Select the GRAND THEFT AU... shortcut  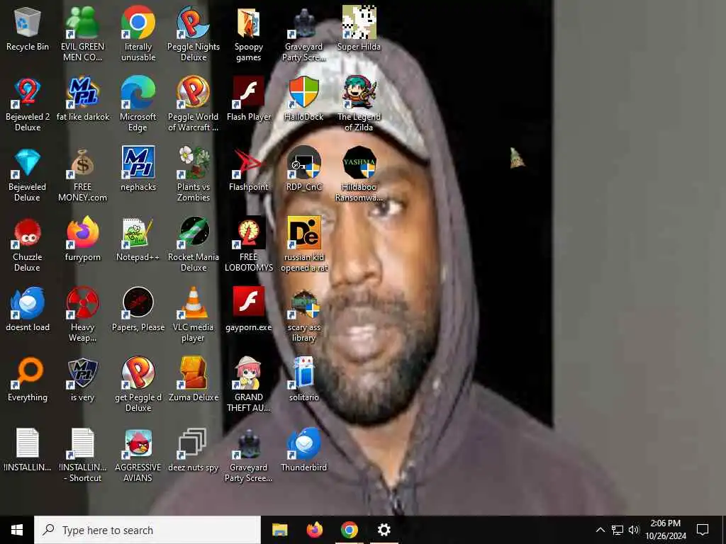[249, 373]
